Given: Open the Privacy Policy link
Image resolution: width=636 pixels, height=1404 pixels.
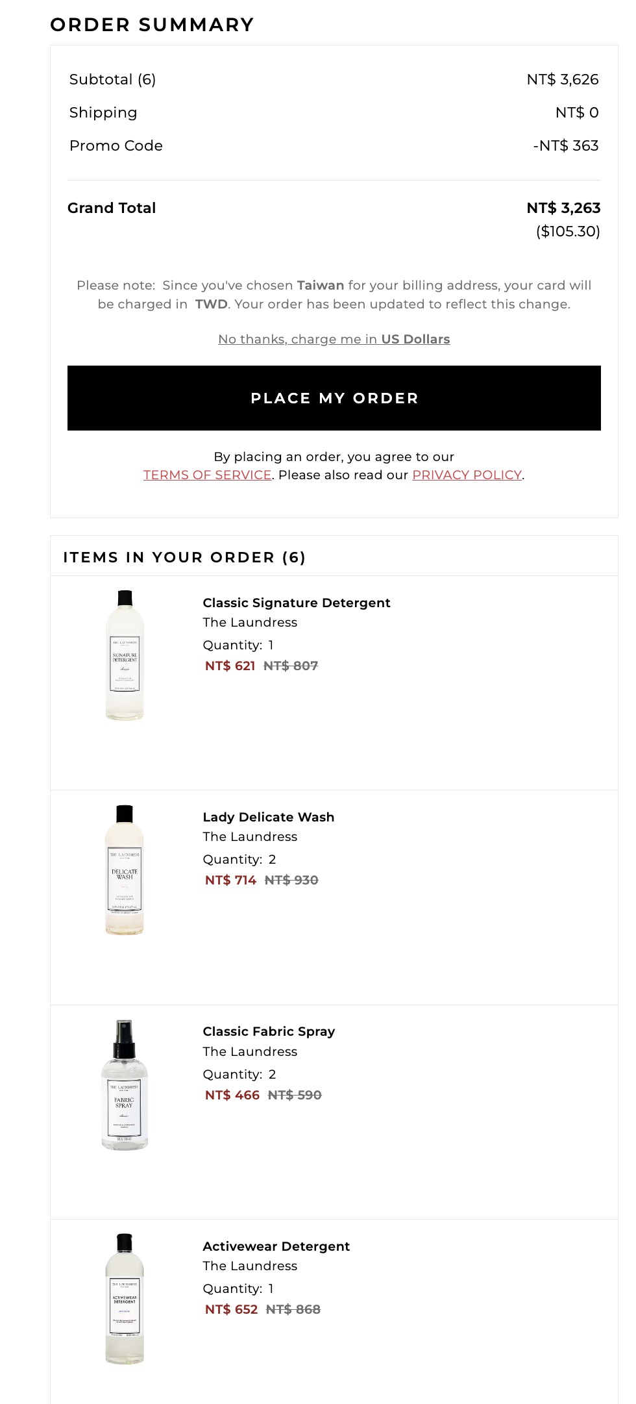Looking at the screenshot, I should [467, 475].
